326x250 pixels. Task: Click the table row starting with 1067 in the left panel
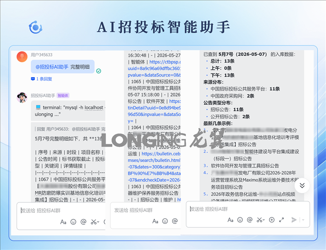click(70, 179)
